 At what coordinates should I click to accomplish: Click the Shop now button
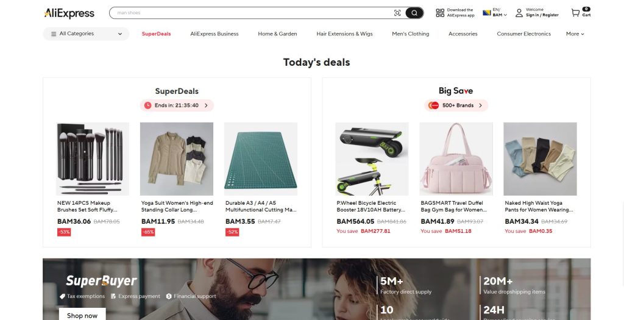coord(82,315)
